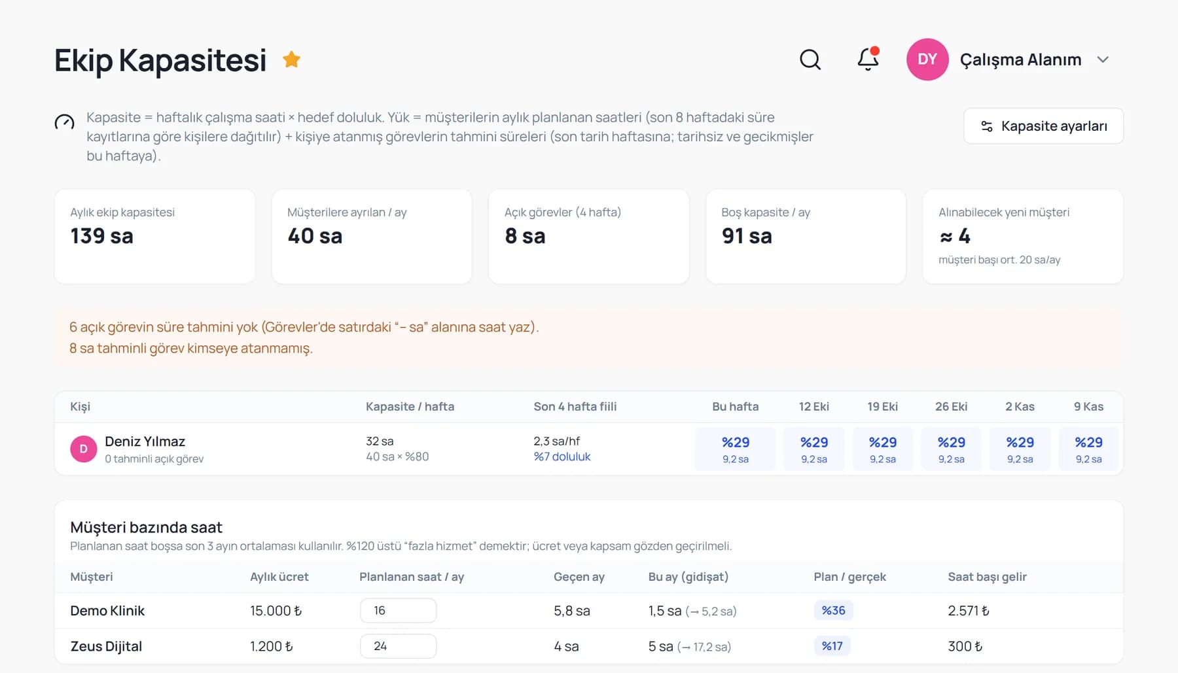Click the Bu hafta %29 load cell

pos(736,449)
